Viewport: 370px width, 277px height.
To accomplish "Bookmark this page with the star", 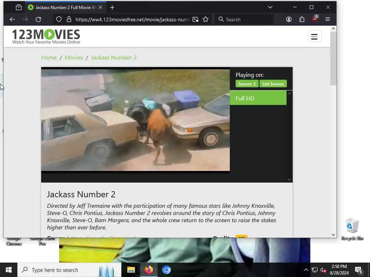I will [206, 19].
